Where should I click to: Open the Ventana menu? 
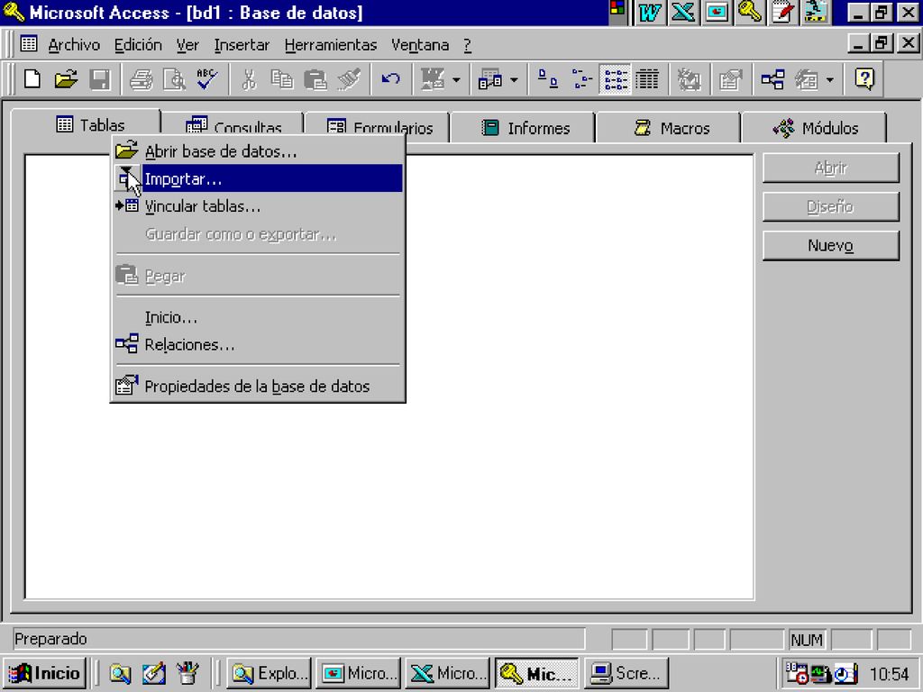[420, 45]
